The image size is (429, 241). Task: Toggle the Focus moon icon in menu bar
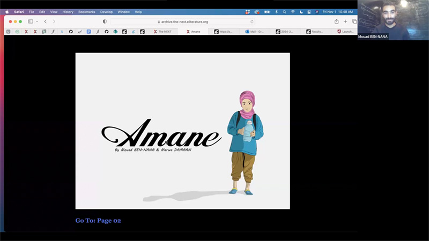(x=301, y=11)
